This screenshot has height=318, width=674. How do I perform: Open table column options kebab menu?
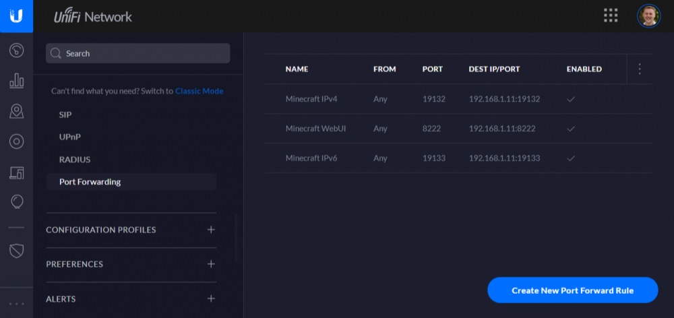click(640, 69)
